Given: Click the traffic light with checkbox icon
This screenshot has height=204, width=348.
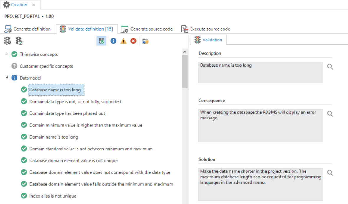Looking at the screenshot, I should [x=19, y=41].
